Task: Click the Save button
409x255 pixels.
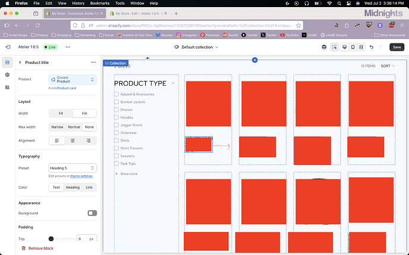Action: pyautogui.click(x=397, y=47)
